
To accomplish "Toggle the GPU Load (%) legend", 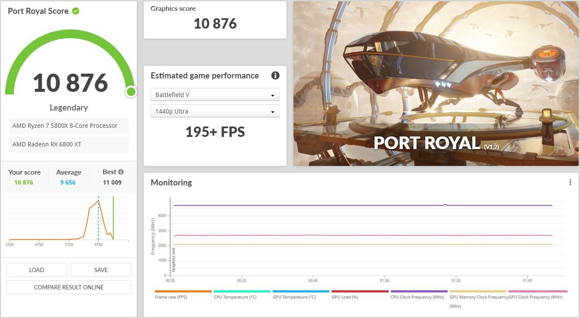I will 360,294.
